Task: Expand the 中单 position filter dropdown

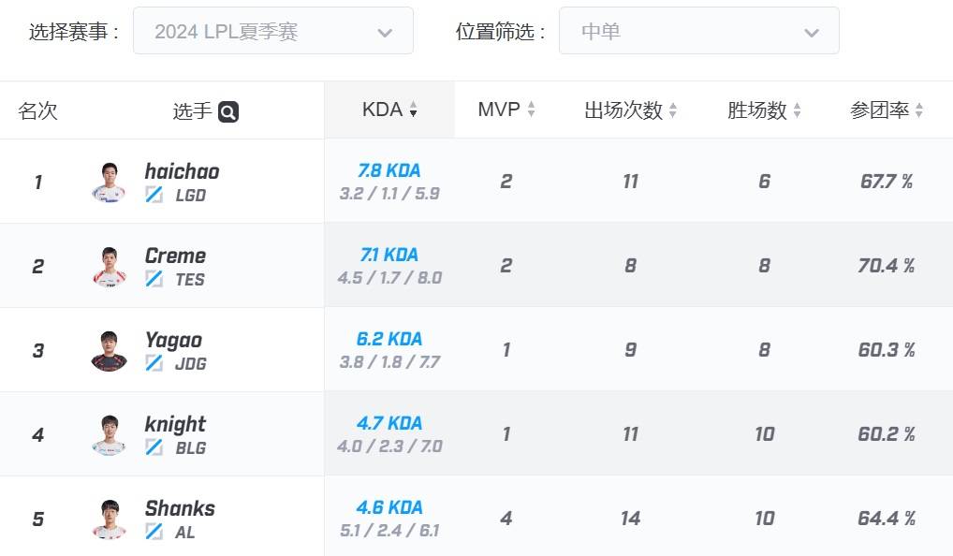Action: point(699,31)
